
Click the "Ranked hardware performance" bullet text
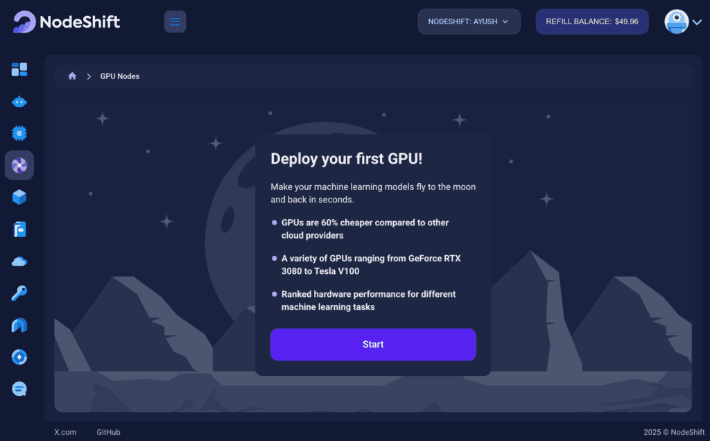click(x=369, y=301)
